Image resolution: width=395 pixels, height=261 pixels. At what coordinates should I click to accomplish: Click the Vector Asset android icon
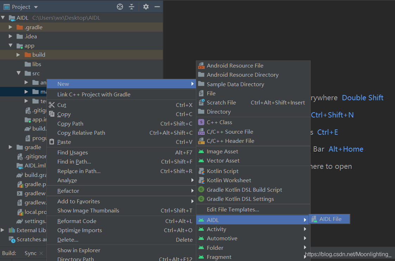pos(201,160)
